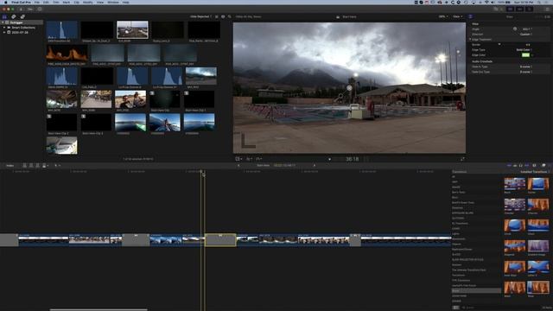Show the Titles and Generators sidebar

tap(22, 16)
